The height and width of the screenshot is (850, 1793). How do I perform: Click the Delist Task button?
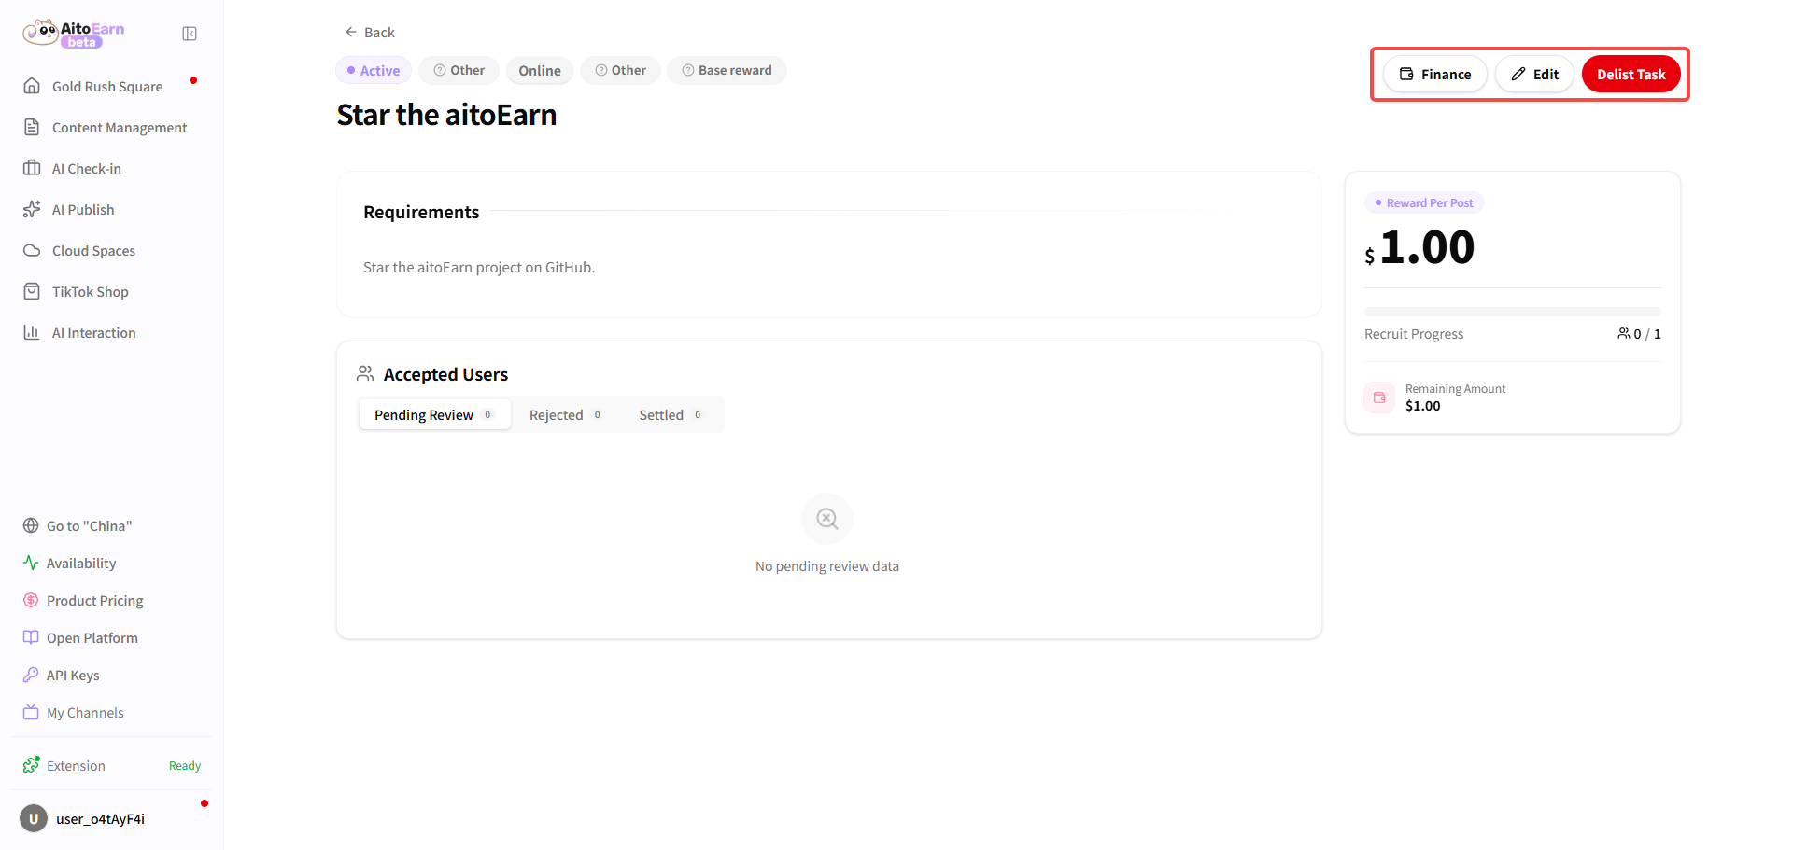tap(1631, 74)
